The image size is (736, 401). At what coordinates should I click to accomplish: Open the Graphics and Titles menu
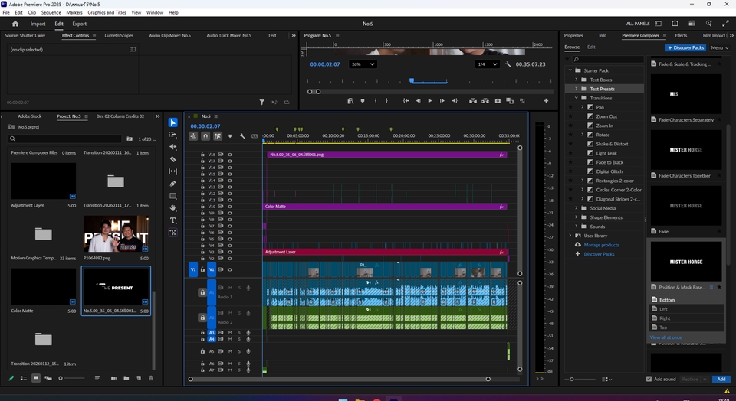(107, 13)
